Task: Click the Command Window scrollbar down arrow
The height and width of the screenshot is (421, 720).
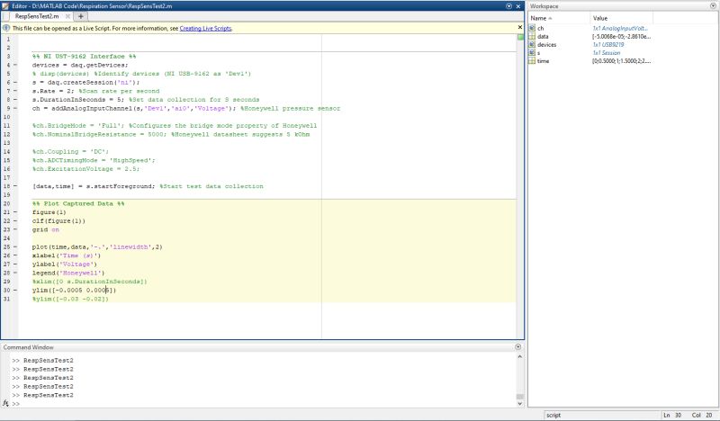Action: click(x=520, y=404)
